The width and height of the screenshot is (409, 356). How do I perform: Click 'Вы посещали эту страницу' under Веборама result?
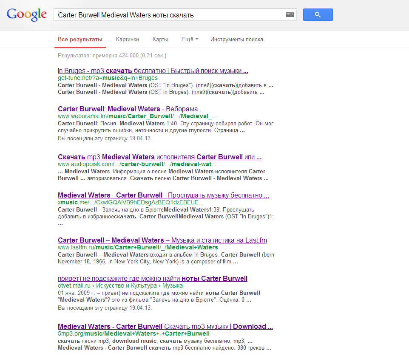(x=105, y=138)
